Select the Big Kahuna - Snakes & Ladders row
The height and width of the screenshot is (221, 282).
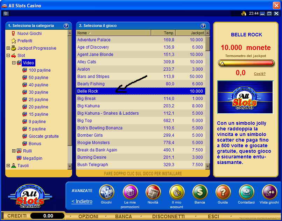point(141,113)
